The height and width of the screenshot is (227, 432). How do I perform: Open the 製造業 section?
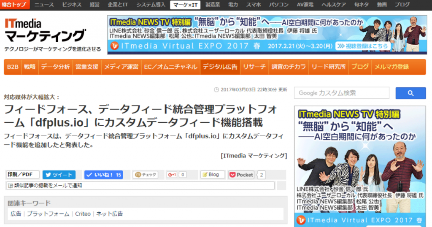pyautogui.click(x=213, y=5)
